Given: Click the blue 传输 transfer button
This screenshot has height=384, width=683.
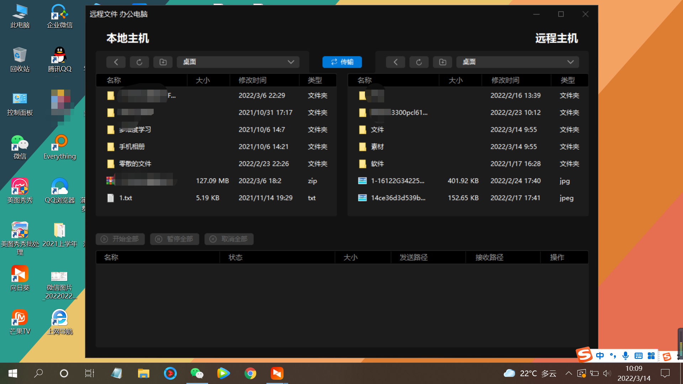Looking at the screenshot, I should coord(342,62).
